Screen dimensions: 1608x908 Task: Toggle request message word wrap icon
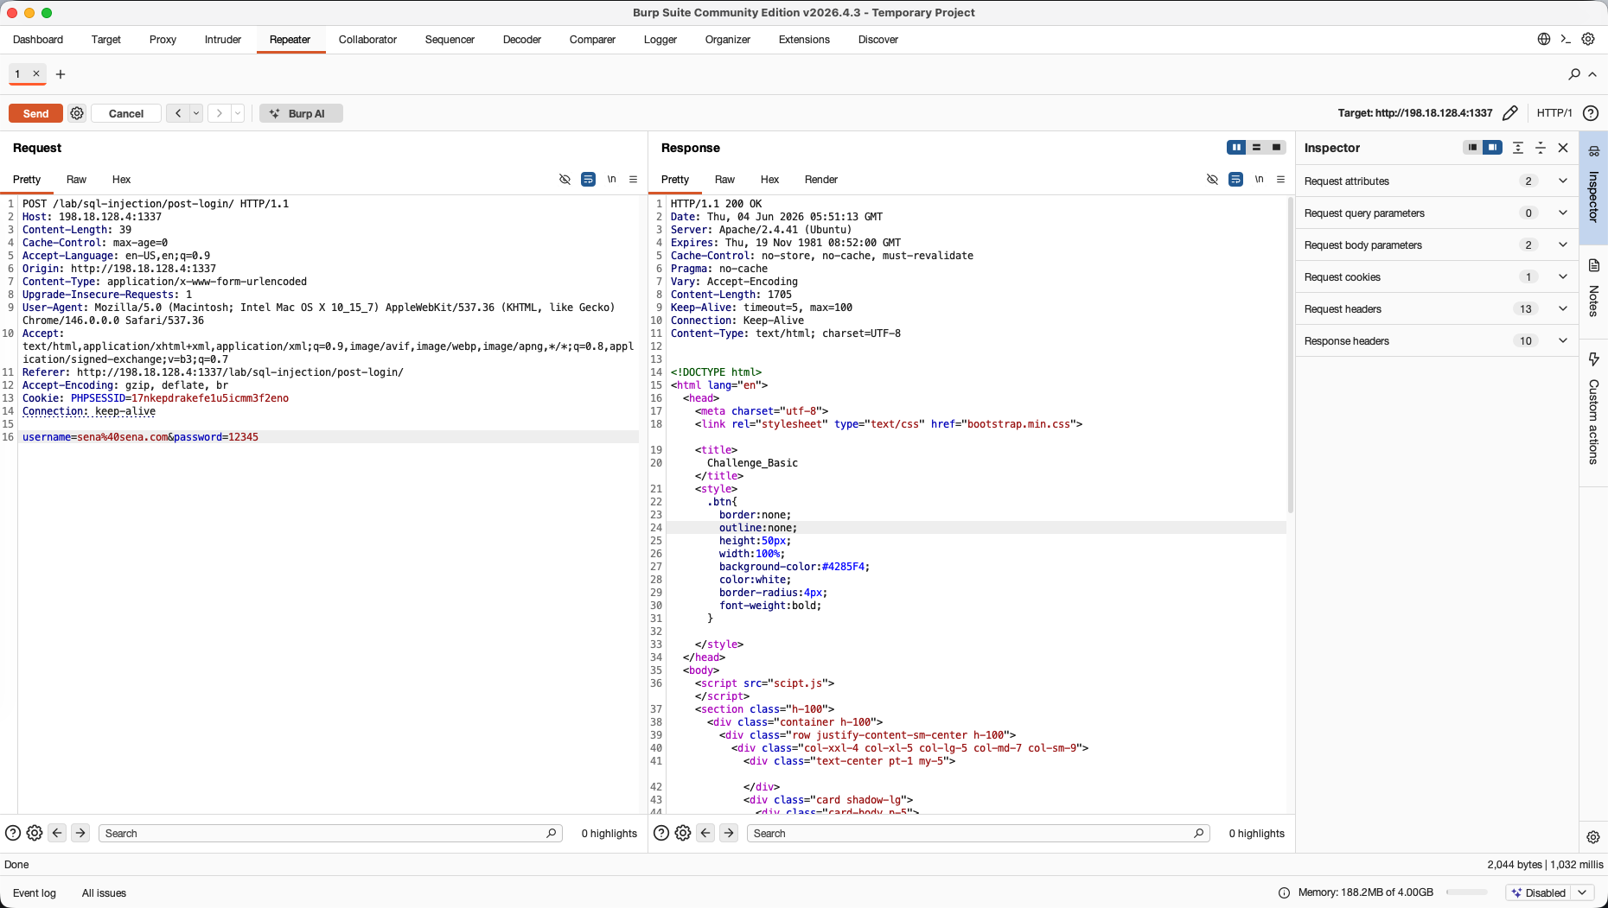point(588,180)
